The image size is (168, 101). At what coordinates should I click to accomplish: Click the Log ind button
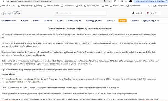click(137, 13)
